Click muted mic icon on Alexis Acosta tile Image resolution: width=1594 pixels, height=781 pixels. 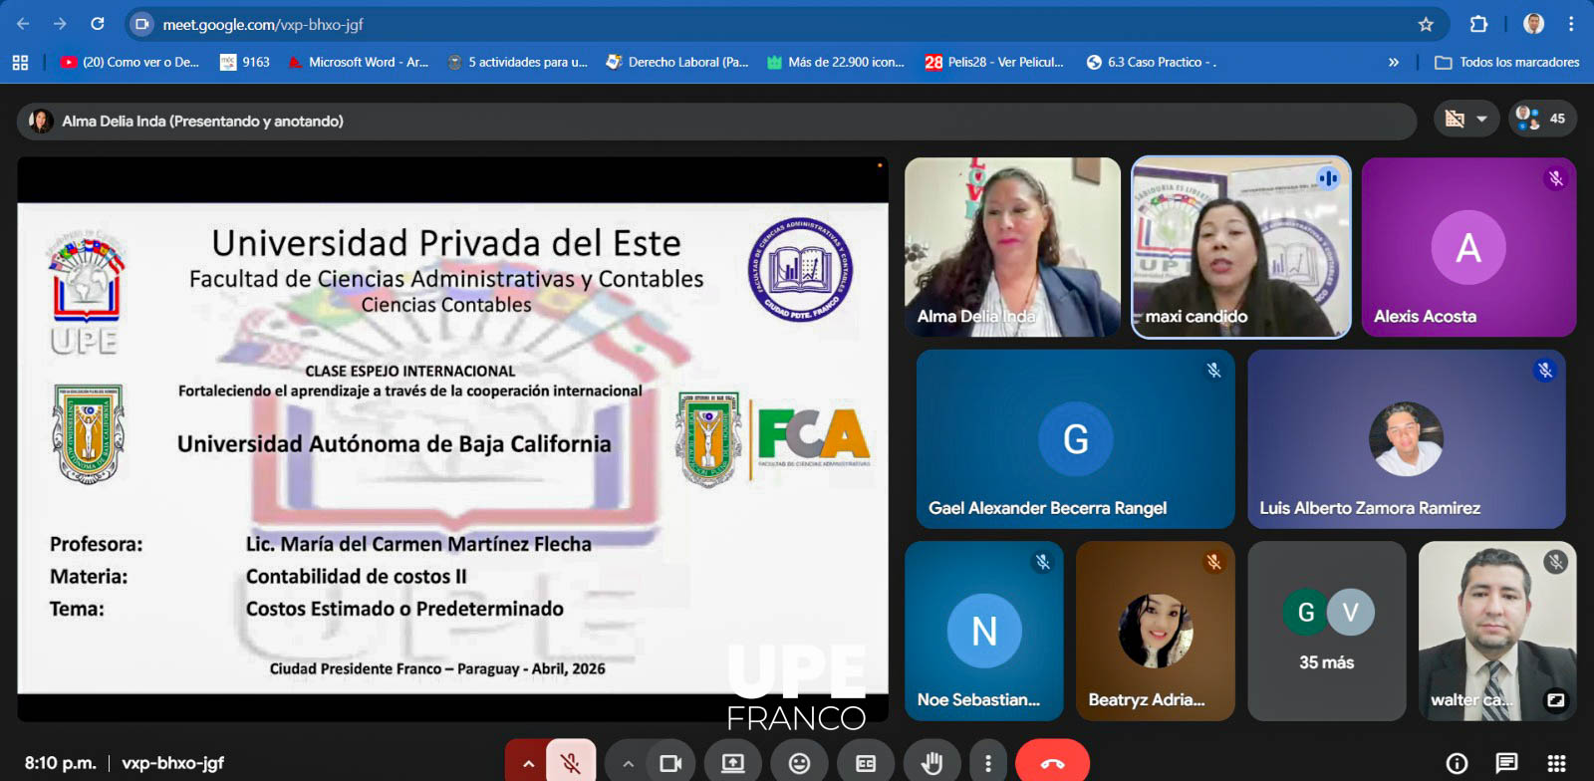[1555, 179]
